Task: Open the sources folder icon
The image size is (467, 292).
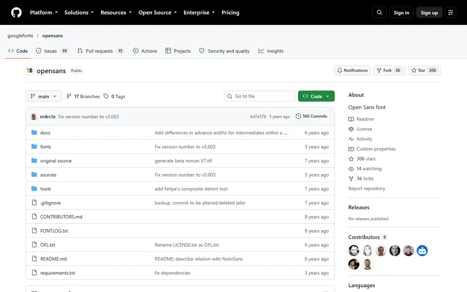Action: click(x=34, y=174)
